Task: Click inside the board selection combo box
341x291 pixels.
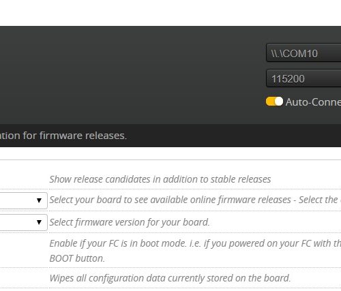Action: click(x=24, y=200)
